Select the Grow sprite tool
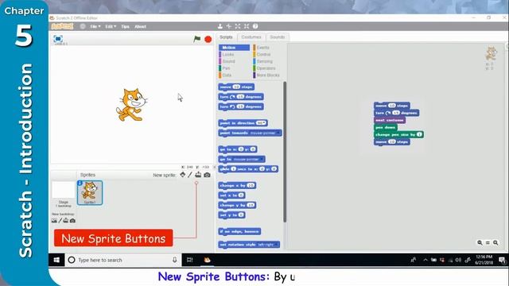The image size is (509, 286). (x=238, y=26)
